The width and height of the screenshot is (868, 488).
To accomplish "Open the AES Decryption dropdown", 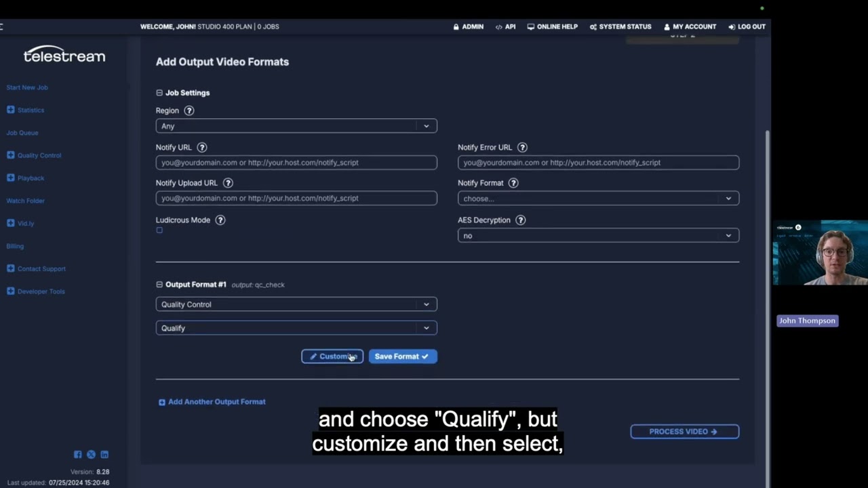I will pyautogui.click(x=598, y=235).
